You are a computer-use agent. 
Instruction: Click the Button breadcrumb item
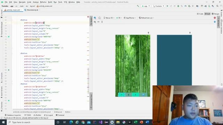click(68, 112)
